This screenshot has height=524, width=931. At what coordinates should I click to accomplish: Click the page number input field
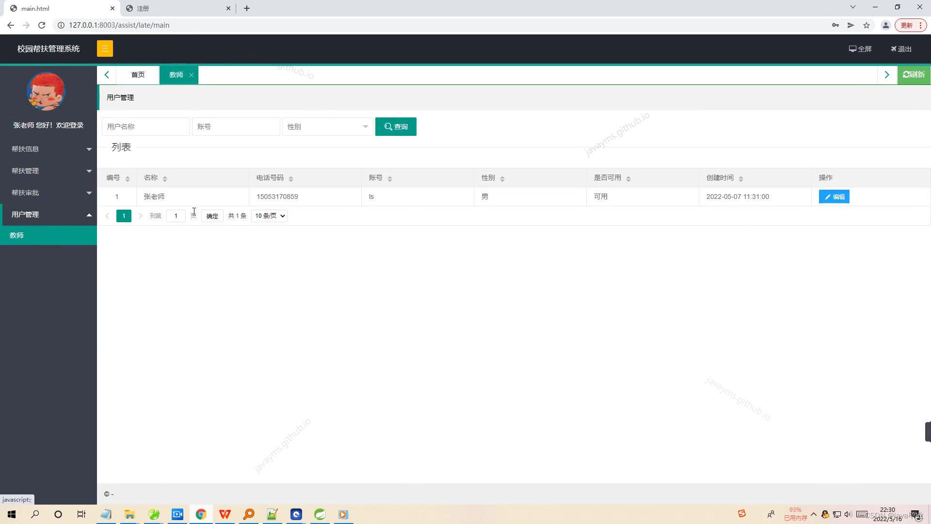(176, 215)
